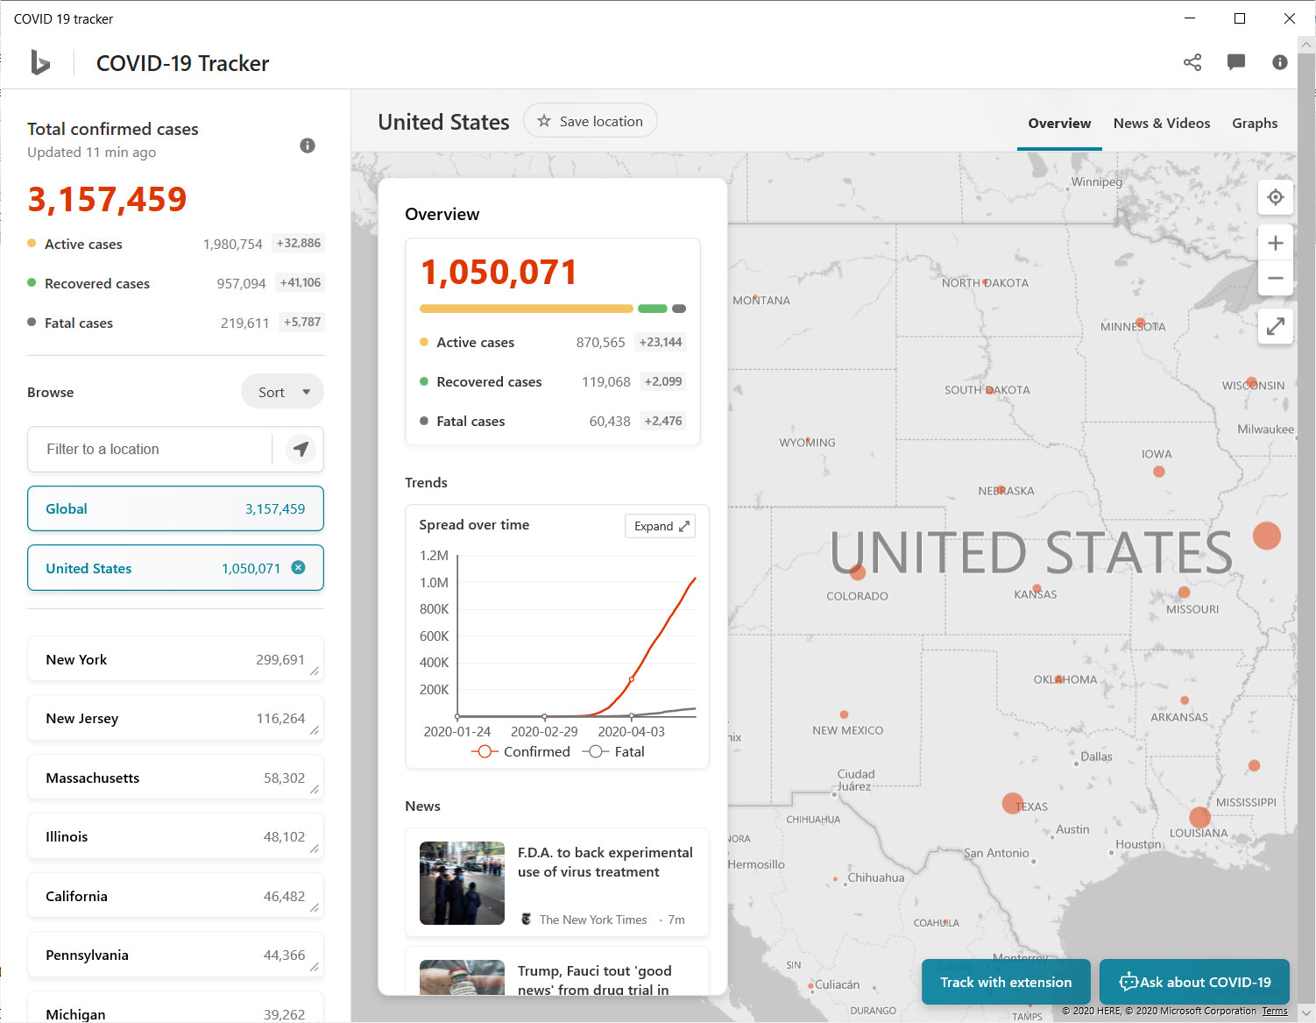Click the global total 3,157,459 figure
Image resolution: width=1316 pixels, height=1023 pixels.
click(107, 199)
